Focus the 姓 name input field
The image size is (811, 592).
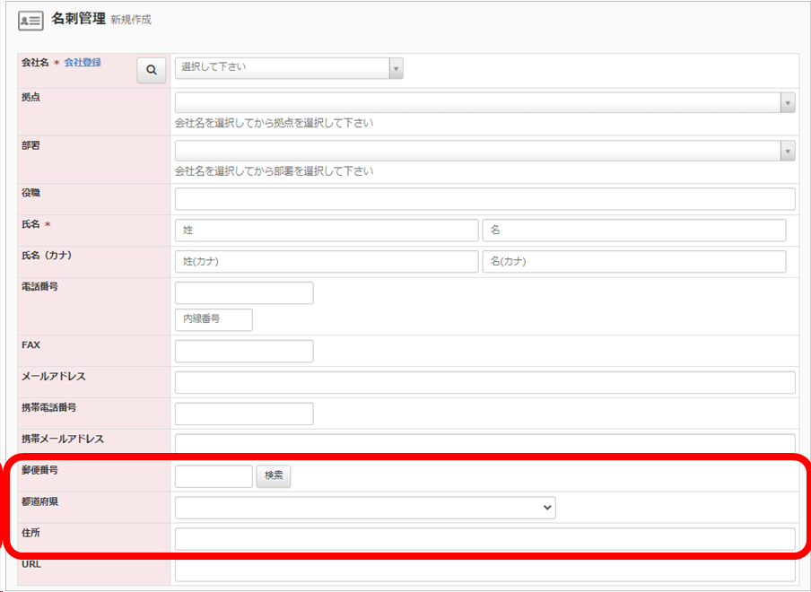327,231
